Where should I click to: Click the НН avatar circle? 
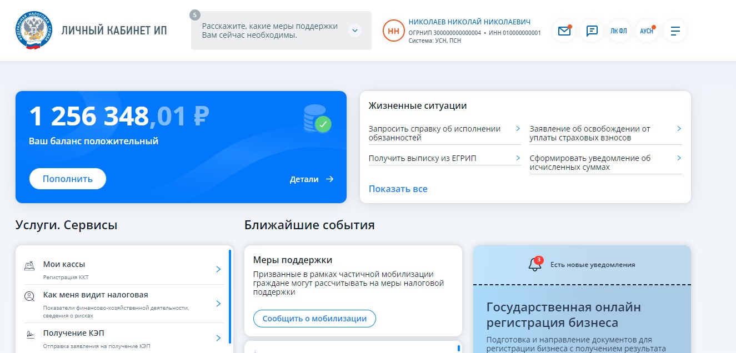point(393,31)
